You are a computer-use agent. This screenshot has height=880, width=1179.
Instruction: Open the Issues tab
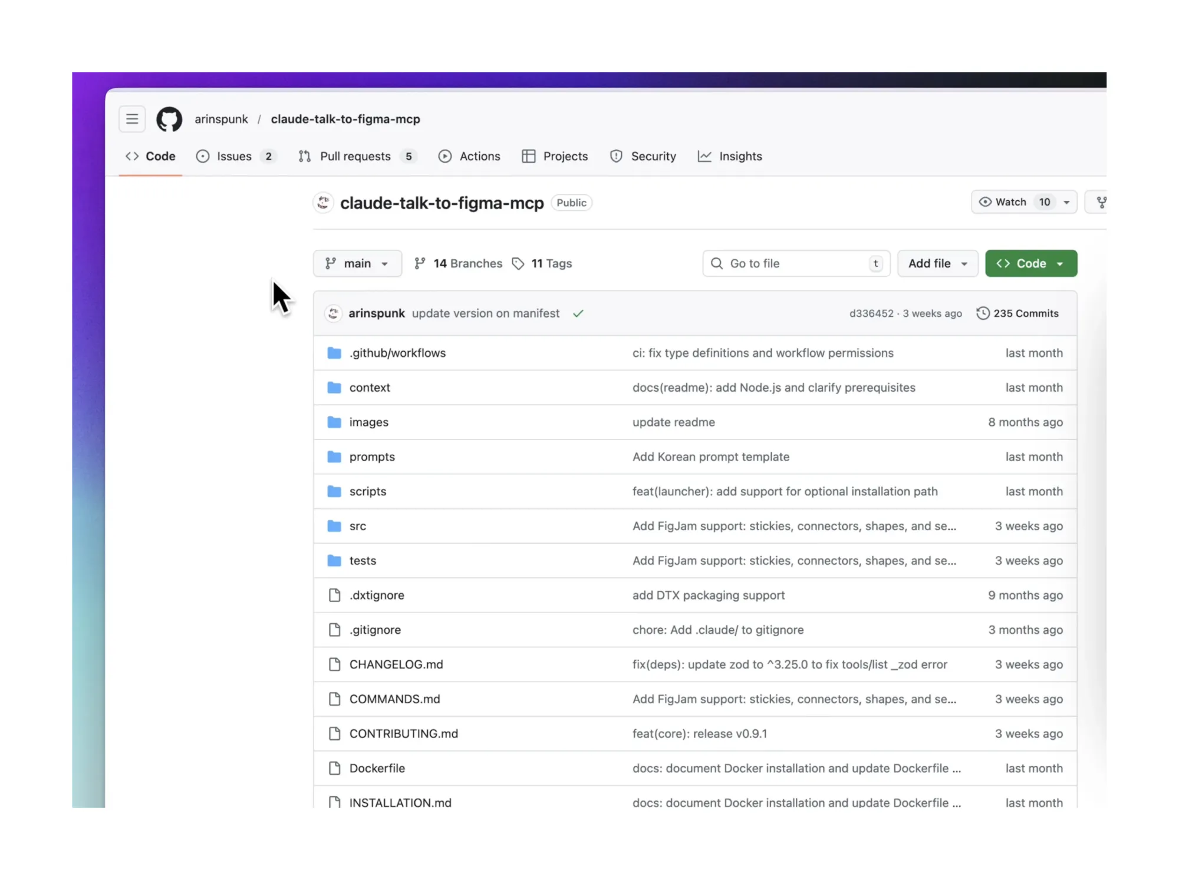pyautogui.click(x=236, y=156)
